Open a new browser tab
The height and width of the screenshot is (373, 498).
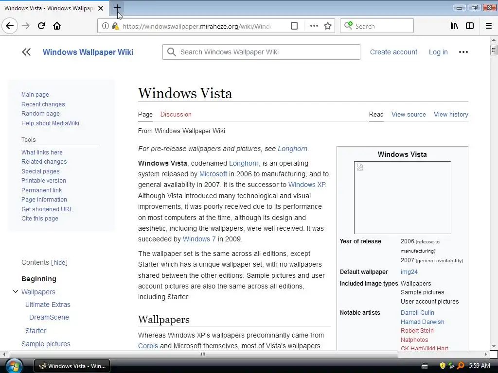click(117, 8)
